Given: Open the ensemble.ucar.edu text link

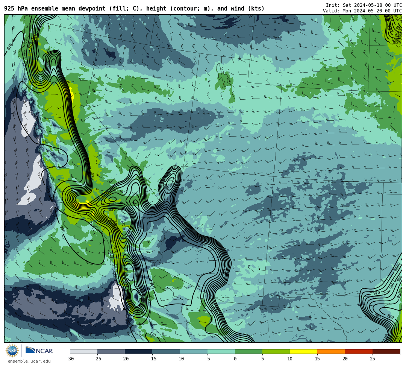Looking at the screenshot, I should click(29, 361).
